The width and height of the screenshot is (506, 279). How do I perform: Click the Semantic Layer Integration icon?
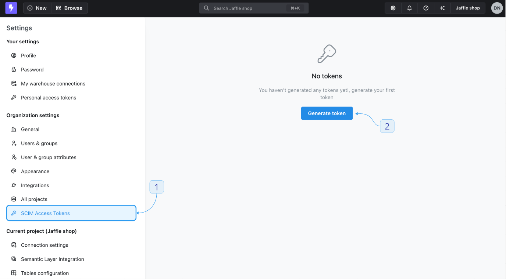[x=14, y=259]
